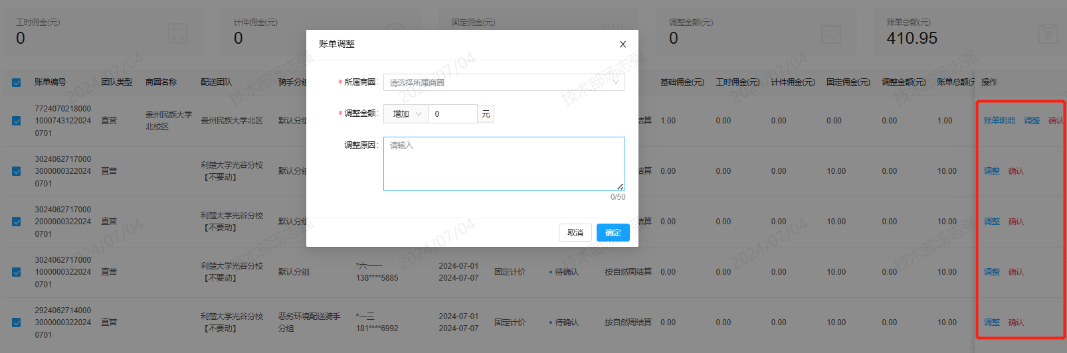Toggle the select-all checkbox in table header
The width and height of the screenshot is (1067, 353).
click(x=17, y=82)
